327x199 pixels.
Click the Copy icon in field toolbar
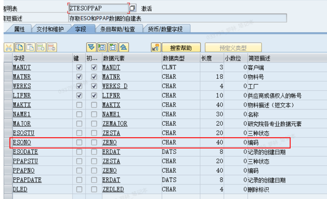pyautogui.click(x=19, y=48)
